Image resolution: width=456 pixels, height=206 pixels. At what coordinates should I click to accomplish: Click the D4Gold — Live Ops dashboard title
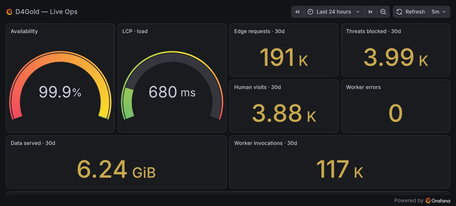pyautogui.click(x=46, y=12)
